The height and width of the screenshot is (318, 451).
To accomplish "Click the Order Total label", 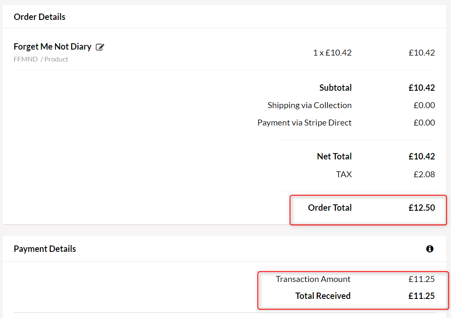I will pyautogui.click(x=330, y=208).
